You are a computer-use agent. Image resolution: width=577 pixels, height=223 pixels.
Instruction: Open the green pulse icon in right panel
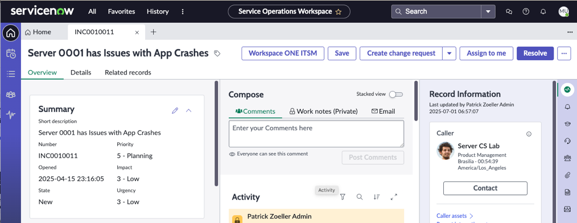point(567,89)
